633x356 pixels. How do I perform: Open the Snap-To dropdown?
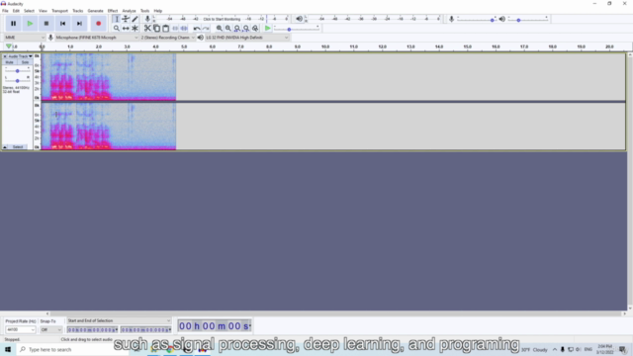pyautogui.click(x=50, y=329)
